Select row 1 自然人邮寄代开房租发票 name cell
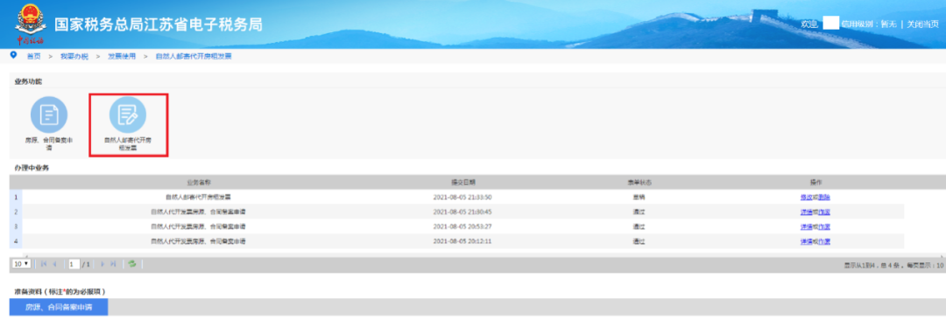The height and width of the screenshot is (320, 946). coord(198,197)
